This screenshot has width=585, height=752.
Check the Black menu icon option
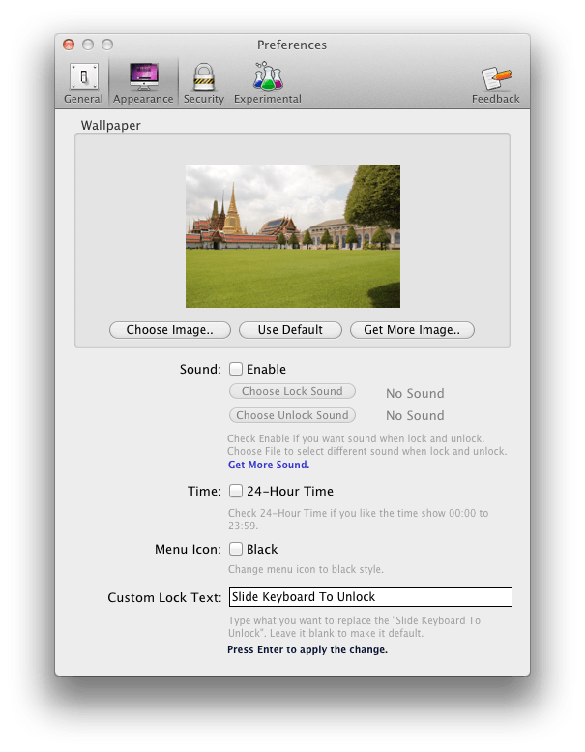tap(236, 549)
